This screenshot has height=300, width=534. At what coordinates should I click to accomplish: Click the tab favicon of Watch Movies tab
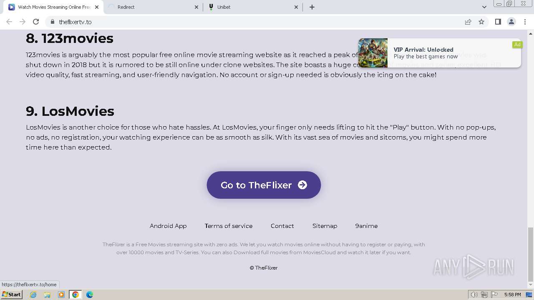[12, 7]
